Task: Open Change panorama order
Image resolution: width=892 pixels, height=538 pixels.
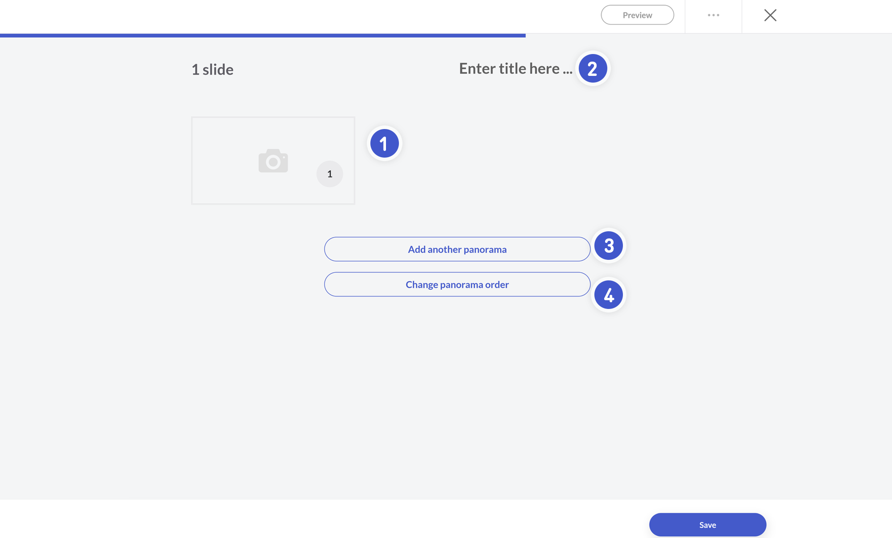Action: pyautogui.click(x=457, y=284)
